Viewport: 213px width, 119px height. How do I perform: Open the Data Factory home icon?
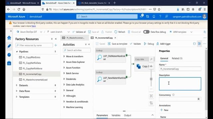(9, 38)
